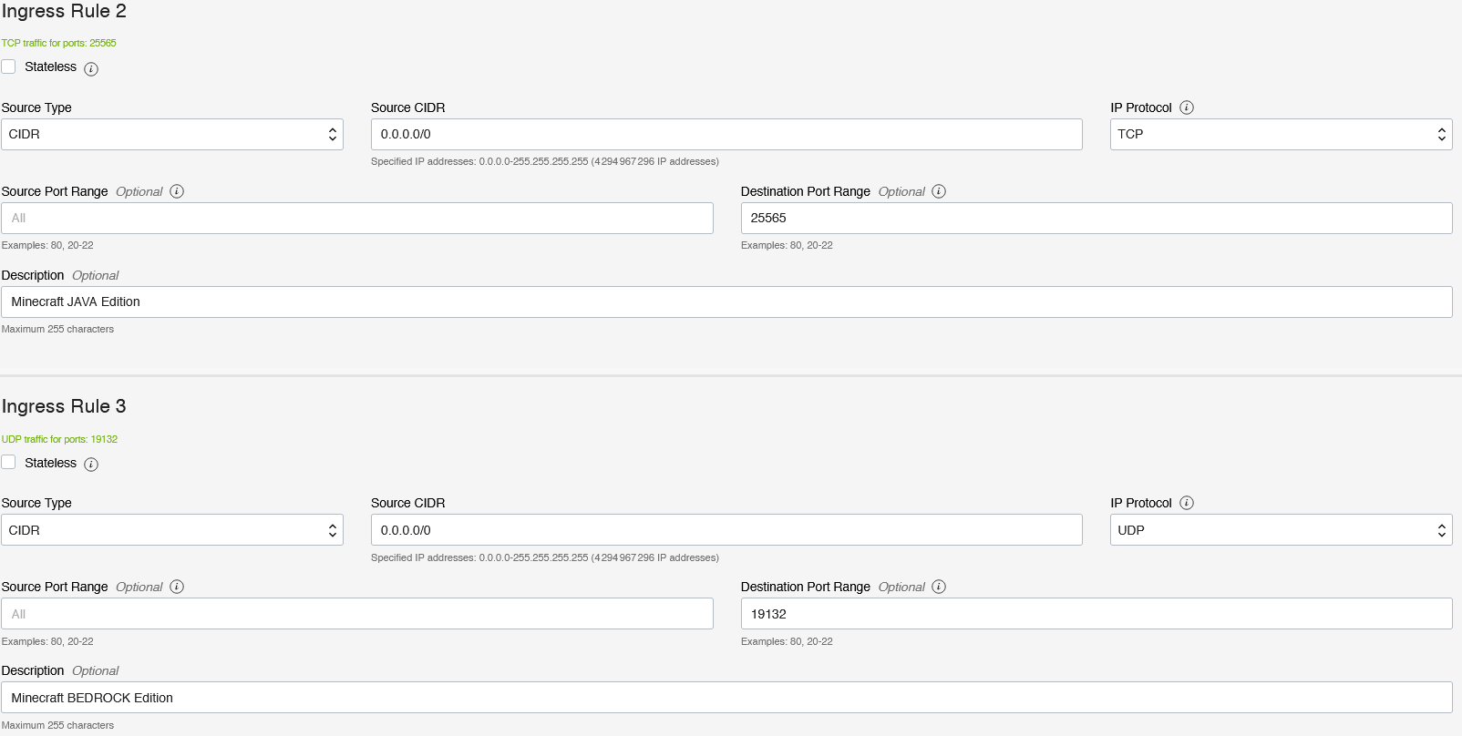Click Destination Port Range info icon in Ingress Rule 2

(x=939, y=191)
